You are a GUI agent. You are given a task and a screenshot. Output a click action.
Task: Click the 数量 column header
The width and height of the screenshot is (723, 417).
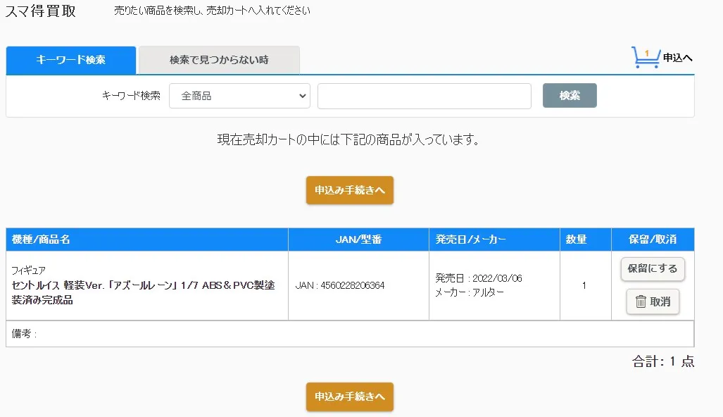[585, 239]
